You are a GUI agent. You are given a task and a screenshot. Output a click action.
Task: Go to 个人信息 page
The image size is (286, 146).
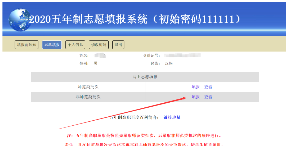[75, 45]
